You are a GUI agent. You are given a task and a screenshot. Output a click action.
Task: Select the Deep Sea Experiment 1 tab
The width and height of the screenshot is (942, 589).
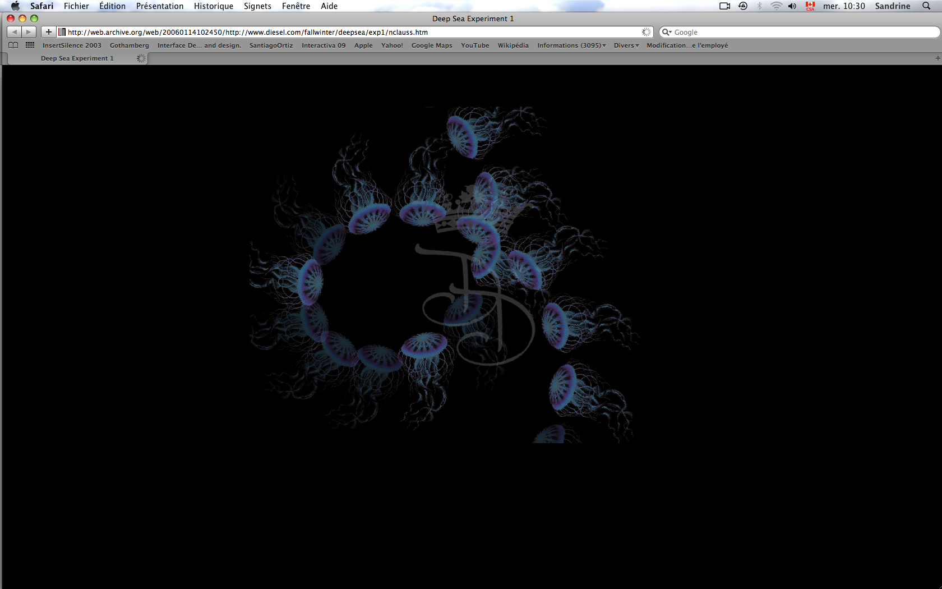(x=77, y=58)
